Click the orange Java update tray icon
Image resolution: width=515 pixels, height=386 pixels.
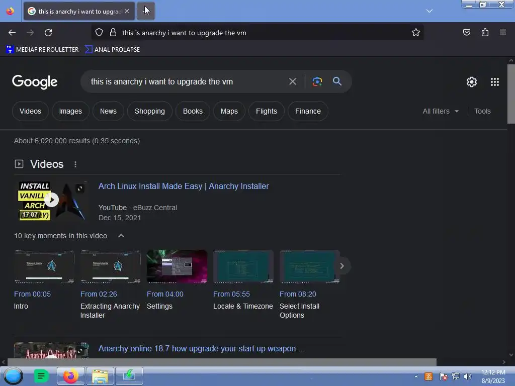[x=428, y=376]
